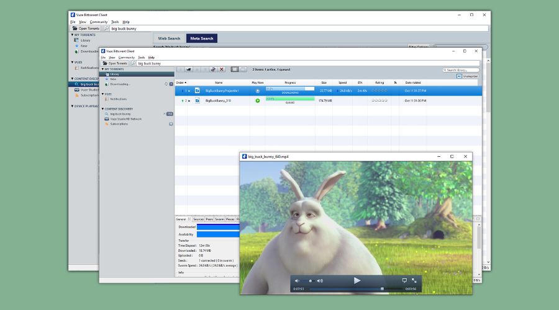Collapse MY TORRENTS in back window

73,35
